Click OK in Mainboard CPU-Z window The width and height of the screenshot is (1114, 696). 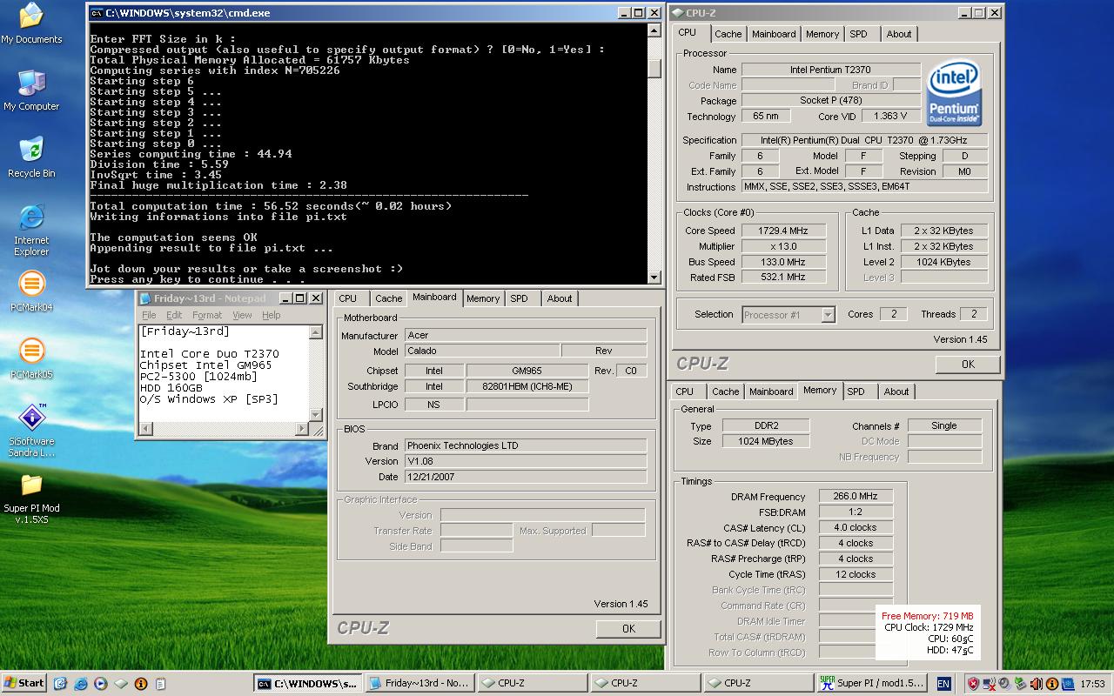click(628, 628)
